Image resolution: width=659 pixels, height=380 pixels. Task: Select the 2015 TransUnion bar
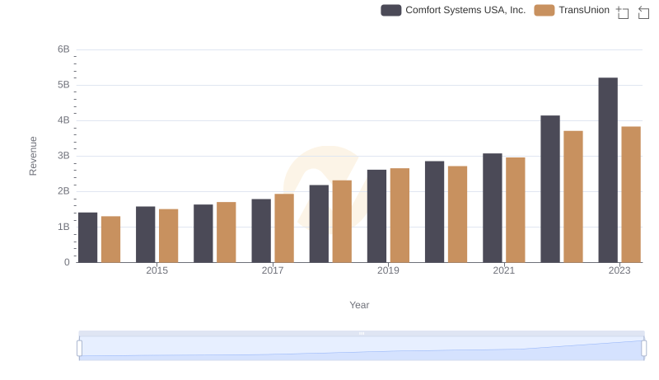tap(169, 236)
